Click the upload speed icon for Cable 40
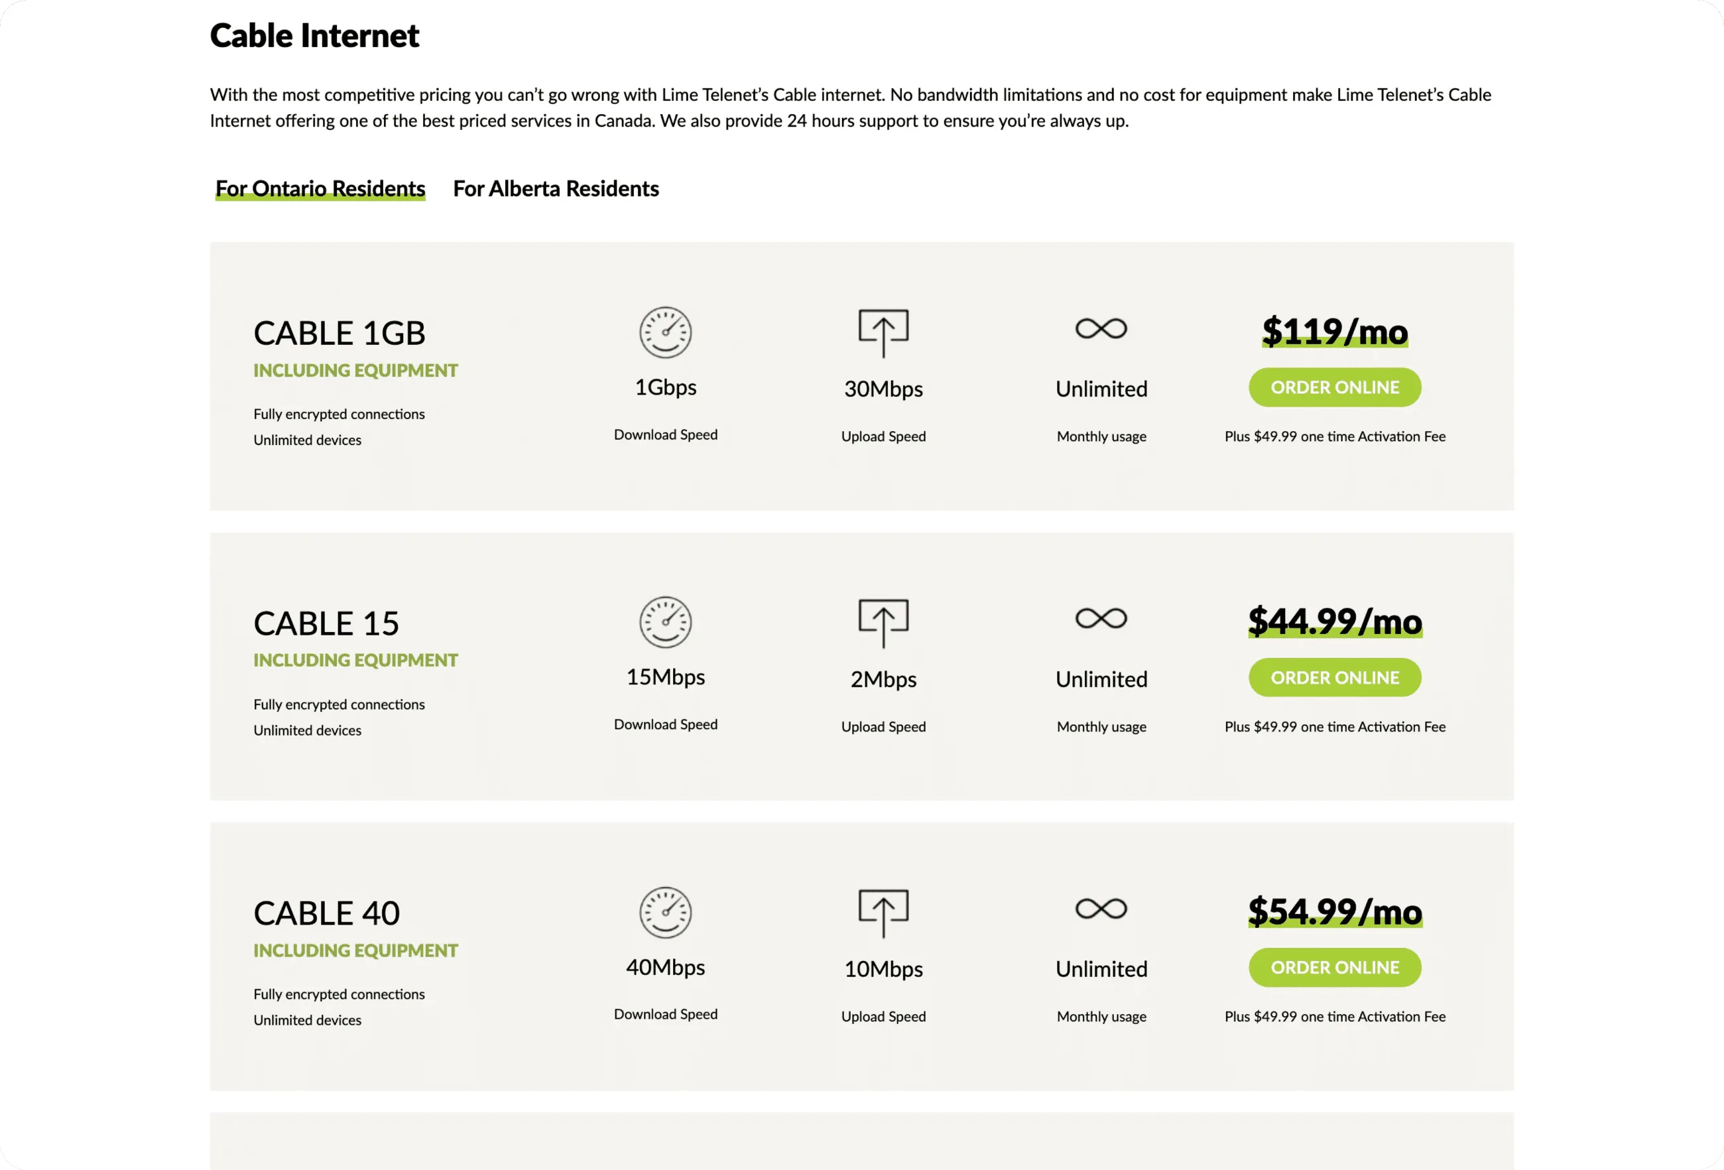This screenshot has height=1170, width=1724. (883, 911)
